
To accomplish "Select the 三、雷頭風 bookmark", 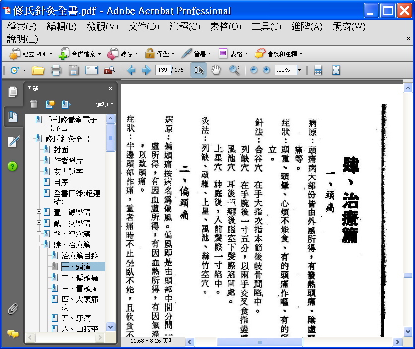I will (79, 289).
